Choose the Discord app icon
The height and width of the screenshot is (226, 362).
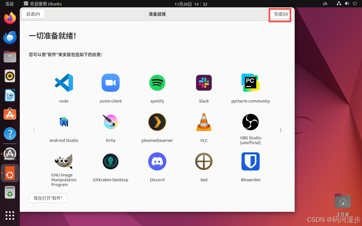point(157,161)
